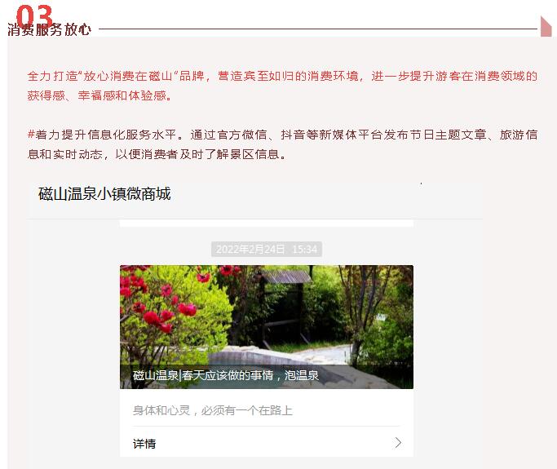This screenshot has width=557, height=469.
Task: Click the red paragraph starting with 全力打造
Action: pyautogui.click(x=282, y=86)
